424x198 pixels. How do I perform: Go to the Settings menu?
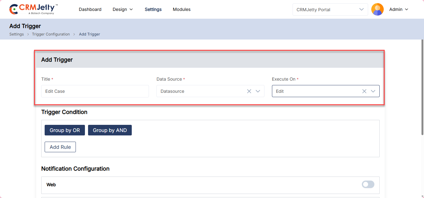coord(153,9)
